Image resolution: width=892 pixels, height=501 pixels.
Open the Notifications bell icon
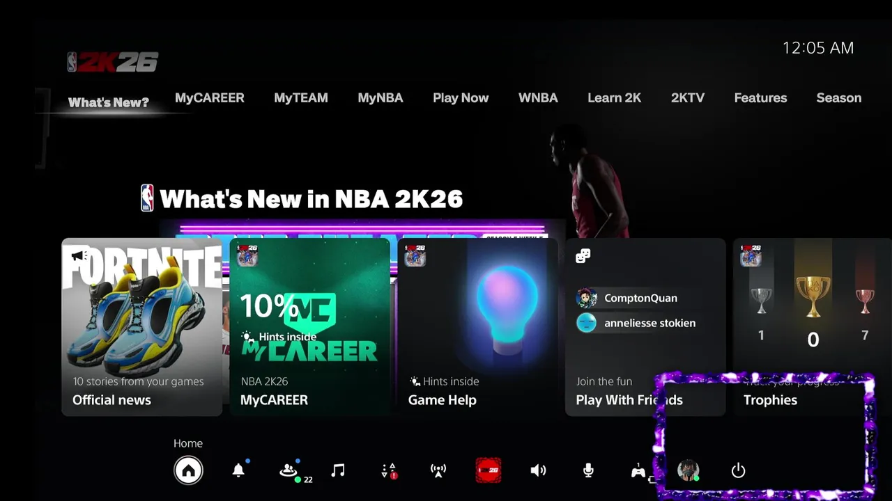[x=238, y=470]
